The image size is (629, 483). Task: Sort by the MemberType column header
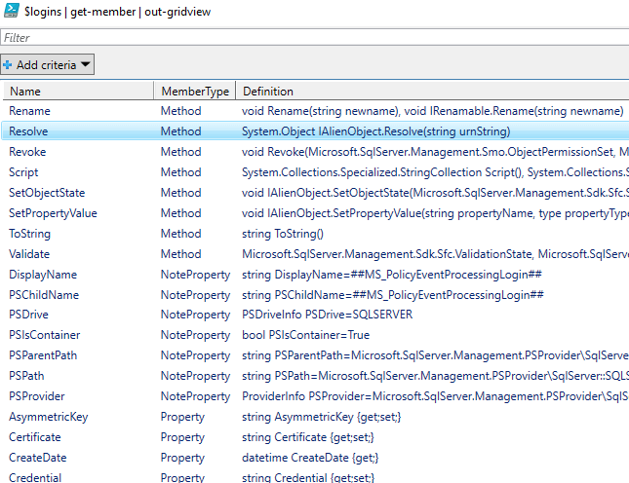[x=195, y=91]
